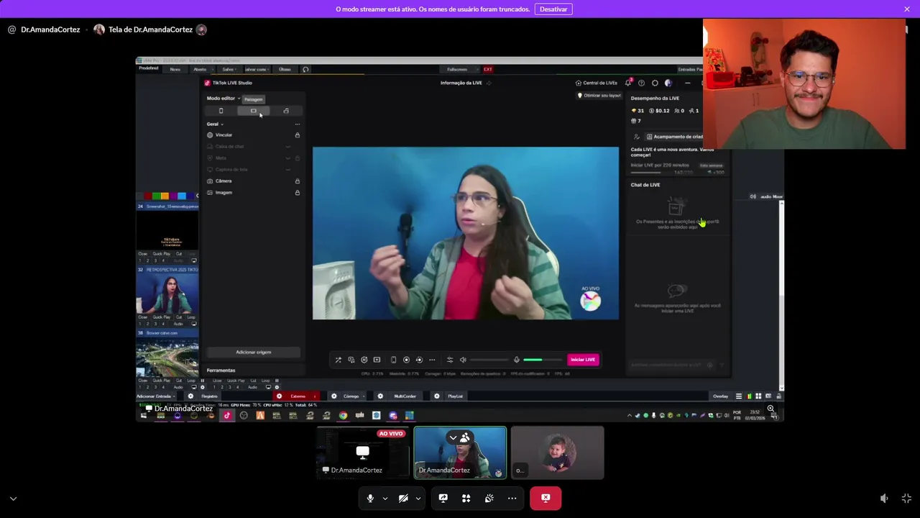Viewport: 920px width, 518px height.
Task: Open TikTok profile avatar menu
Action: pyautogui.click(x=668, y=83)
